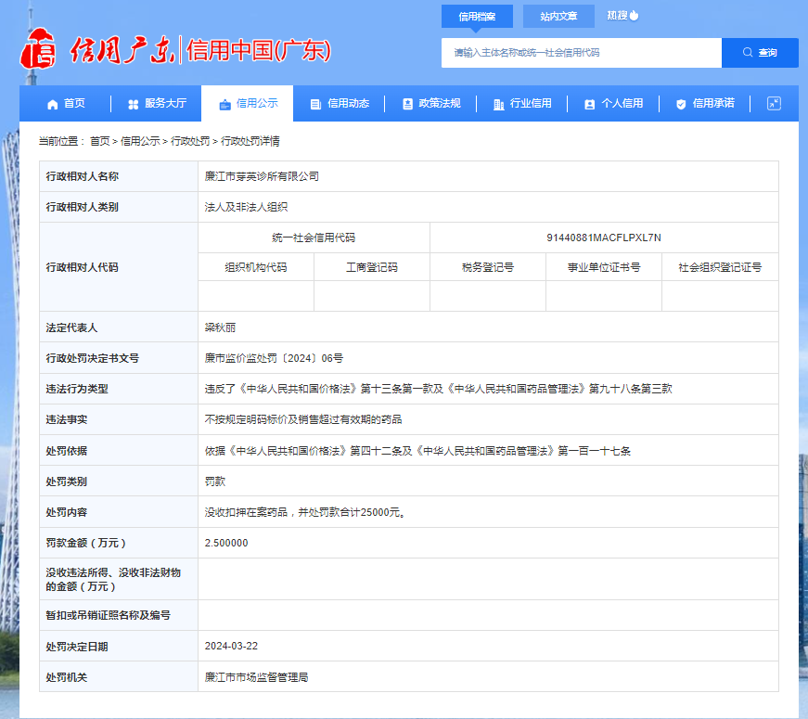808x719 pixels.
Task: Click the 热搜 label
Action: (617, 16)
